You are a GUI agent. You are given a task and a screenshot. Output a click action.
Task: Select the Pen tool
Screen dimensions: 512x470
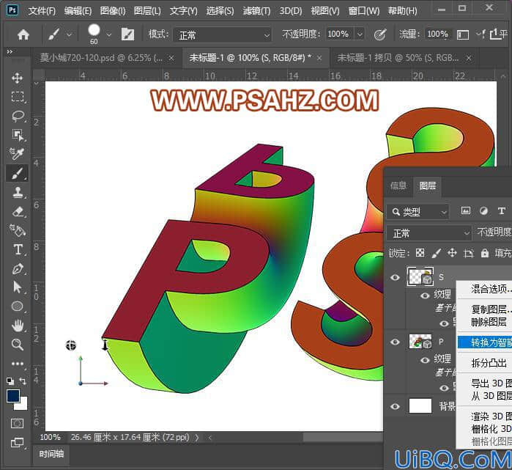coord(17,268)
